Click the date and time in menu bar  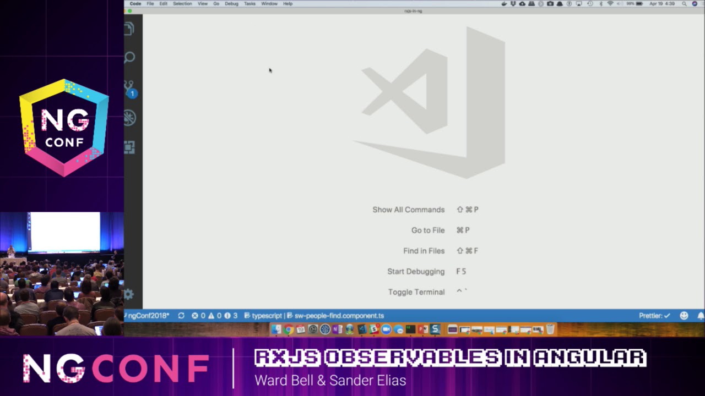click(662, 4)
